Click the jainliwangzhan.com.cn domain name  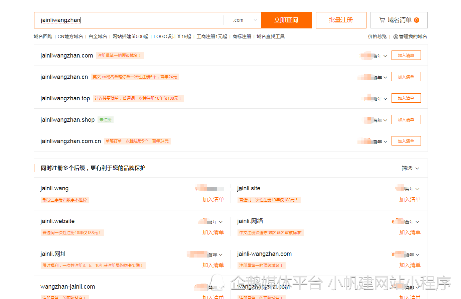[x=71, y=141]
